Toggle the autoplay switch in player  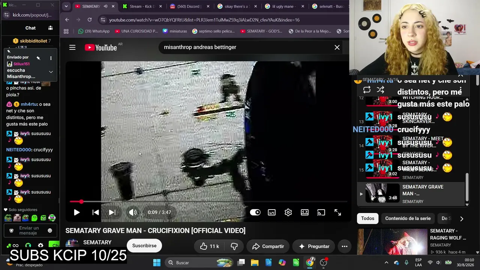(x=255, y=212)
